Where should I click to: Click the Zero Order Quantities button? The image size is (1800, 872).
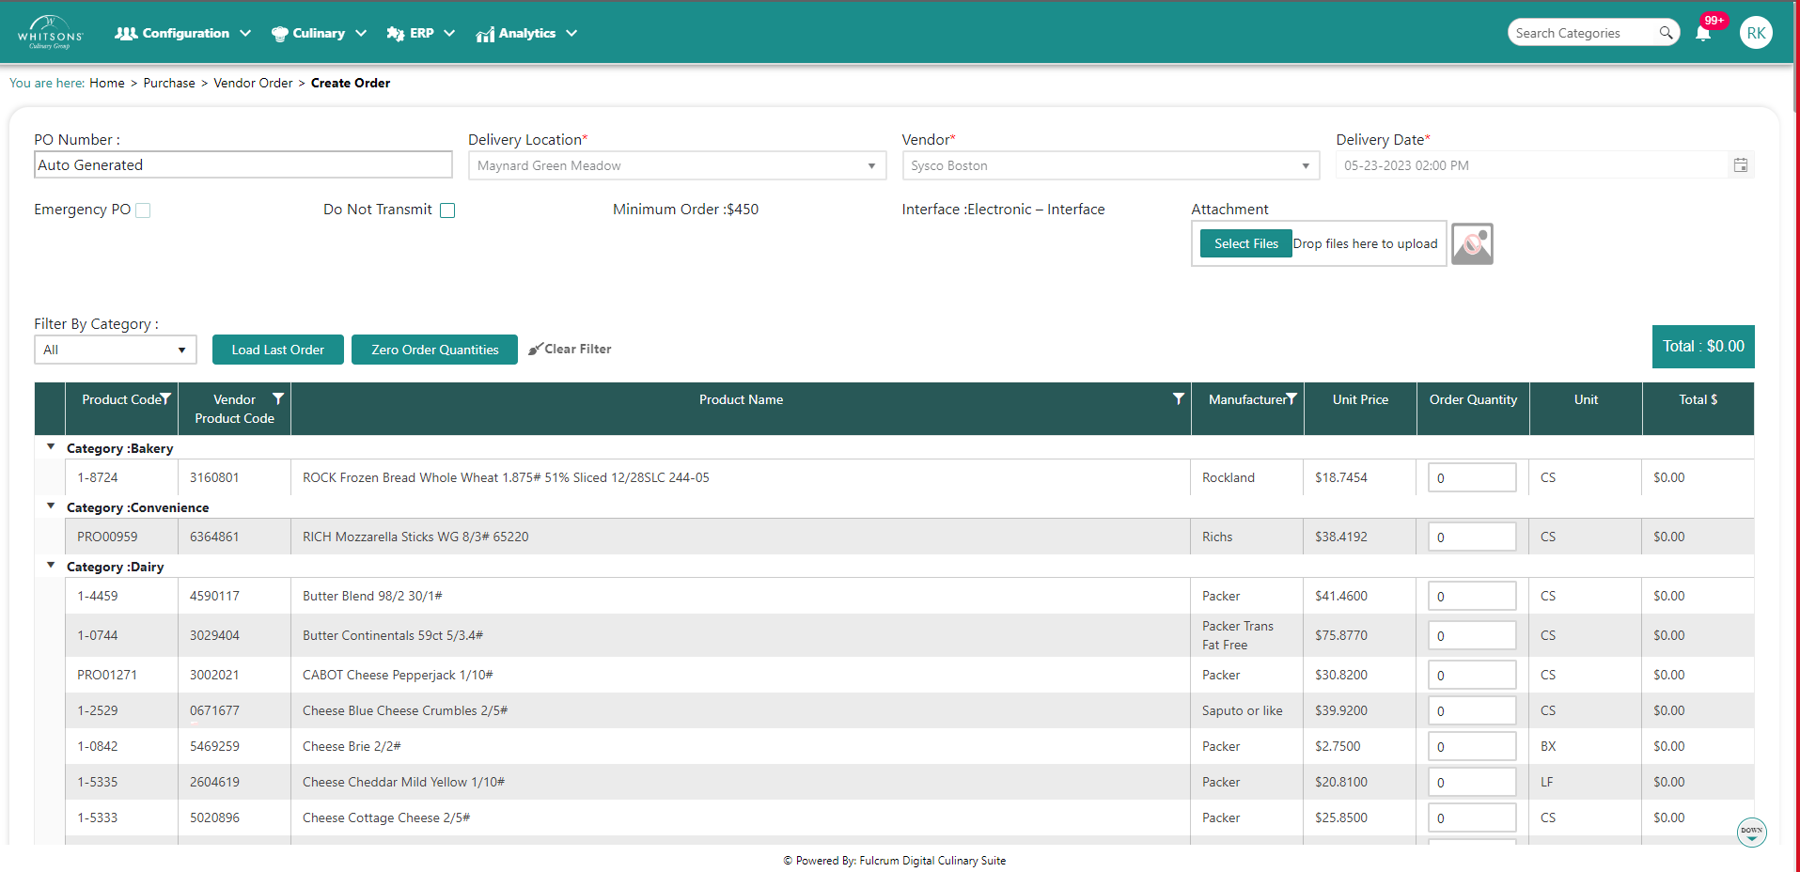[434, 350]
